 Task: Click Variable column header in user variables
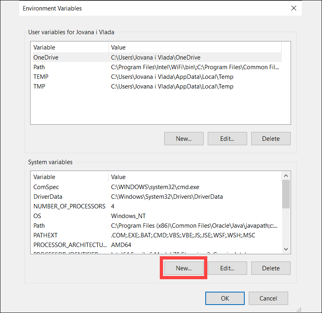pos(70,47)
